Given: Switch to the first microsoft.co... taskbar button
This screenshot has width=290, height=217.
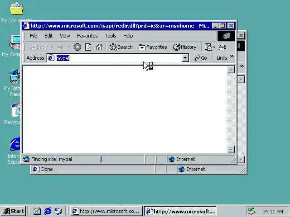Looking at the screenshot, I should pos(106,211).
